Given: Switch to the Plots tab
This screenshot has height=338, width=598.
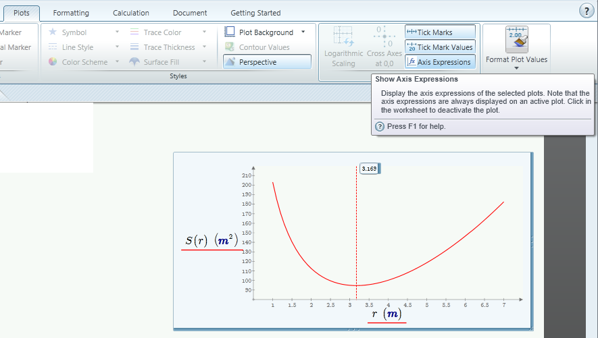Looking at the screenshot, I should click(x=22, y=13).
